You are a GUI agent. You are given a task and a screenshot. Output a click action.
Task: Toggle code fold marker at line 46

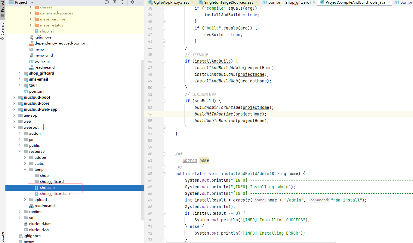pos(164,61)
